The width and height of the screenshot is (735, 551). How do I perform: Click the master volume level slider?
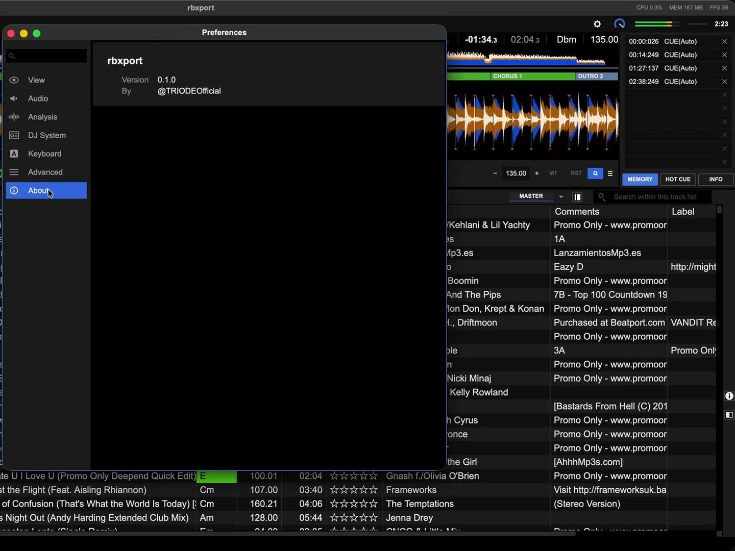(x=697, y=24)
